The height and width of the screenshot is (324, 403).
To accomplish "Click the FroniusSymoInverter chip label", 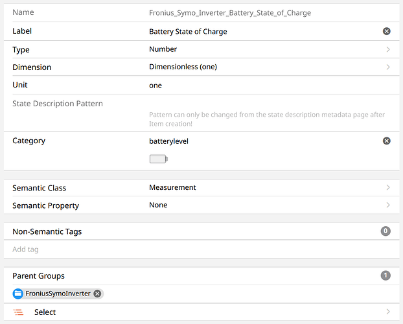I will point(58,294).
